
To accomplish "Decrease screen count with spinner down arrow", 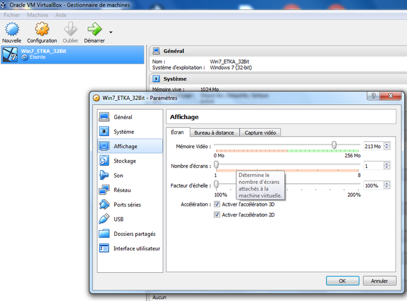I will 387,168.
